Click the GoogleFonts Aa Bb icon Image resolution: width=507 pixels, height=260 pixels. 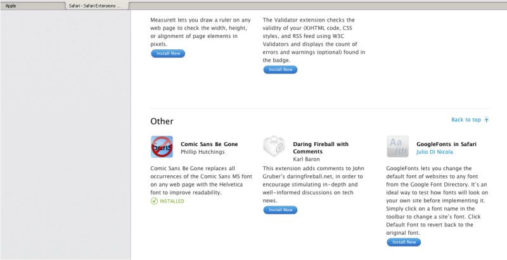pos(397,147)
